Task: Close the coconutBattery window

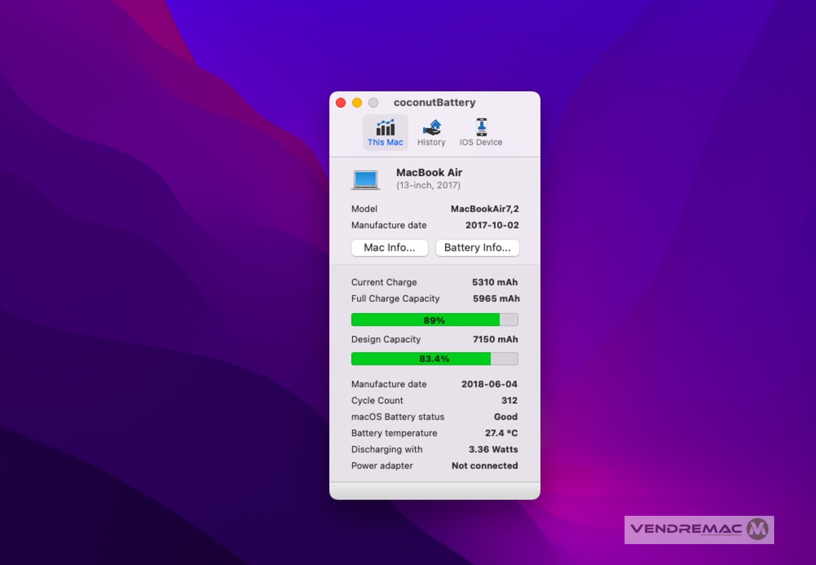Action: (x=341, y=103)
